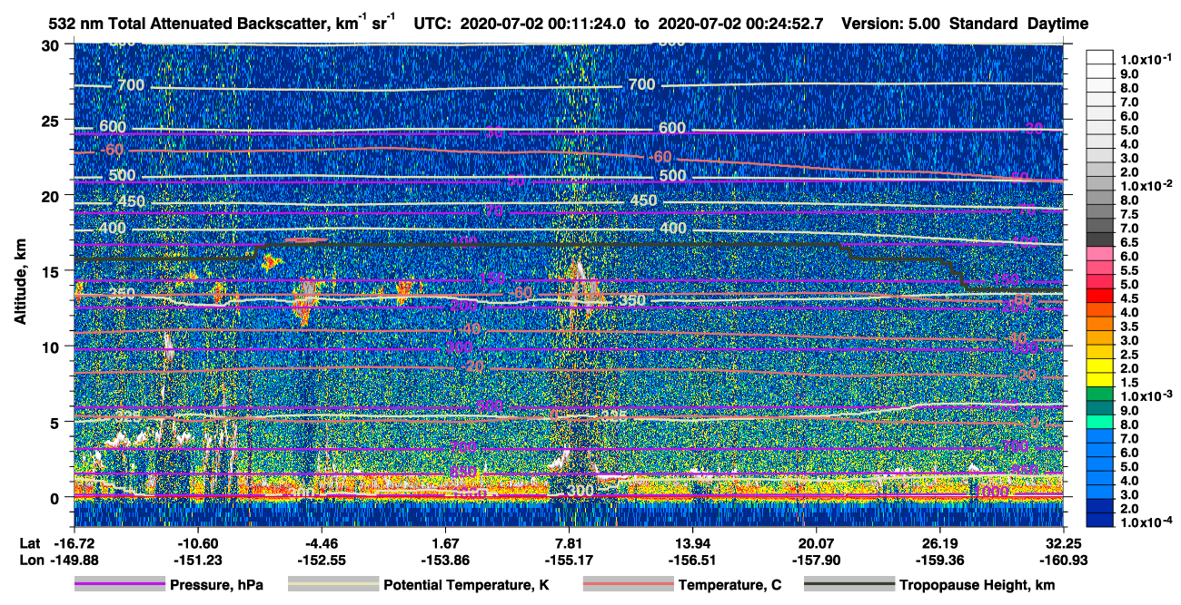The image size is (1181, 605).
Task: Click the altitude tick label 15
Action: [52, 271]
